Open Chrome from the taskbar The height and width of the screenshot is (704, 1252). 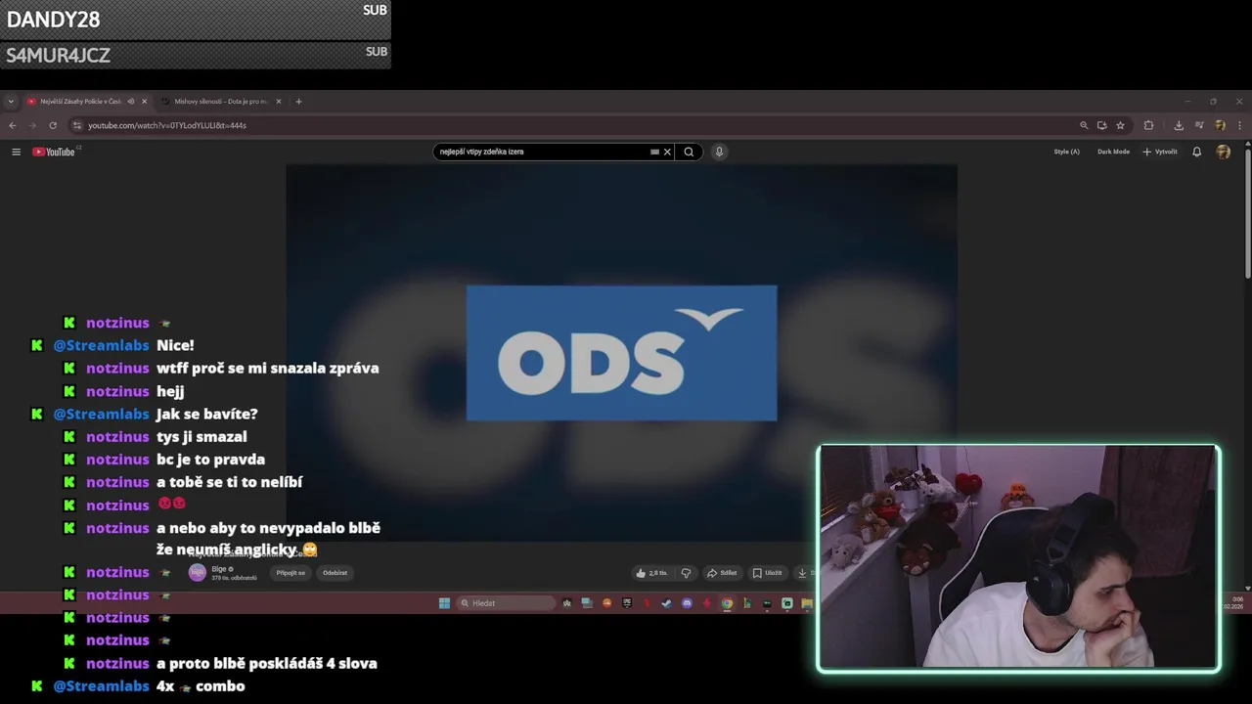(x=727, y=603)
